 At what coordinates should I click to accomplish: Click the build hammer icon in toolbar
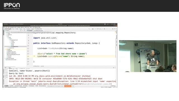tap(89, 29)
